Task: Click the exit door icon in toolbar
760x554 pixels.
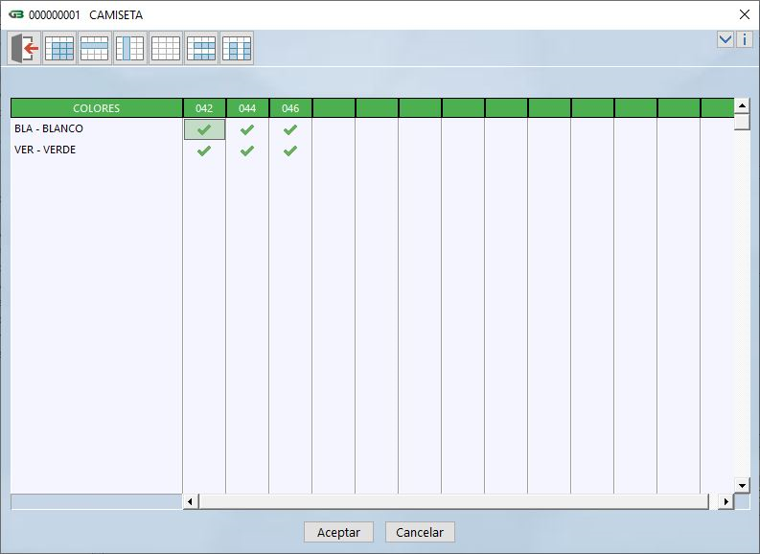Action: coord(24,48)
